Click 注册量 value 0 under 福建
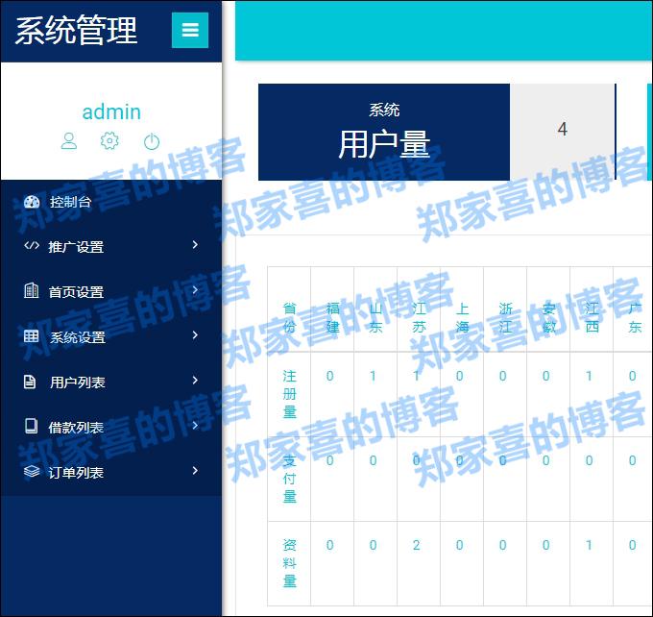Viewport: 653px width, 617px height. coord(329,376)
